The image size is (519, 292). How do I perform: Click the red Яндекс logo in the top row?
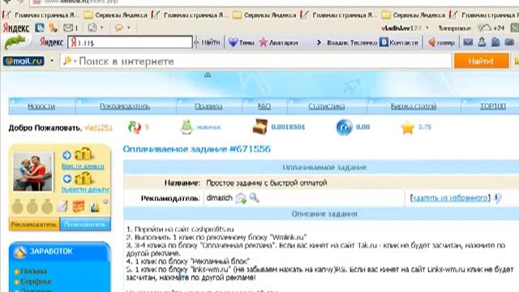[16, 28]
